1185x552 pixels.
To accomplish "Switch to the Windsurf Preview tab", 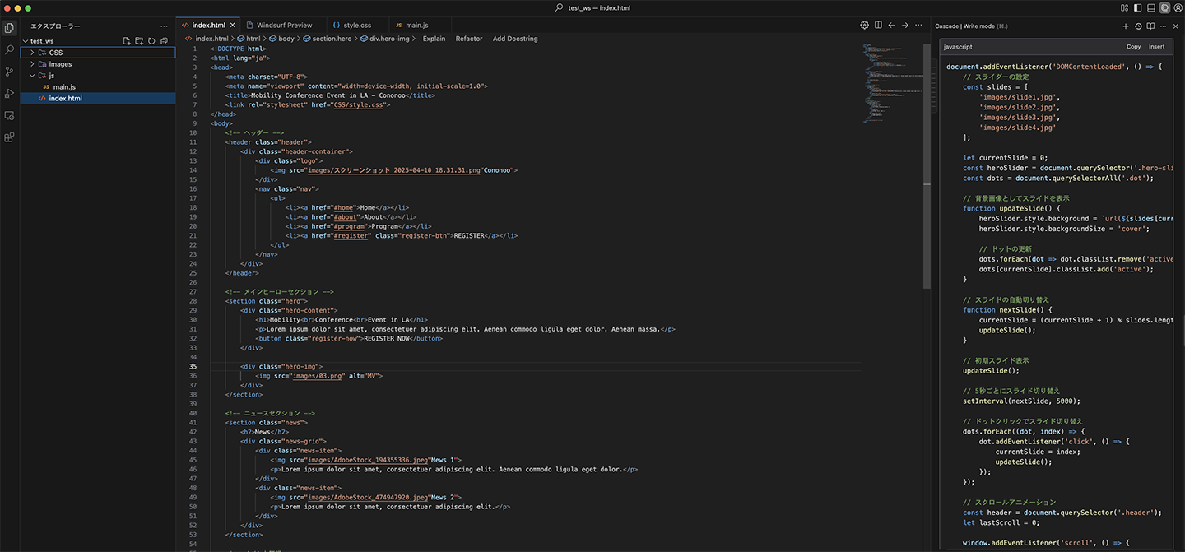I will [284, 26].
